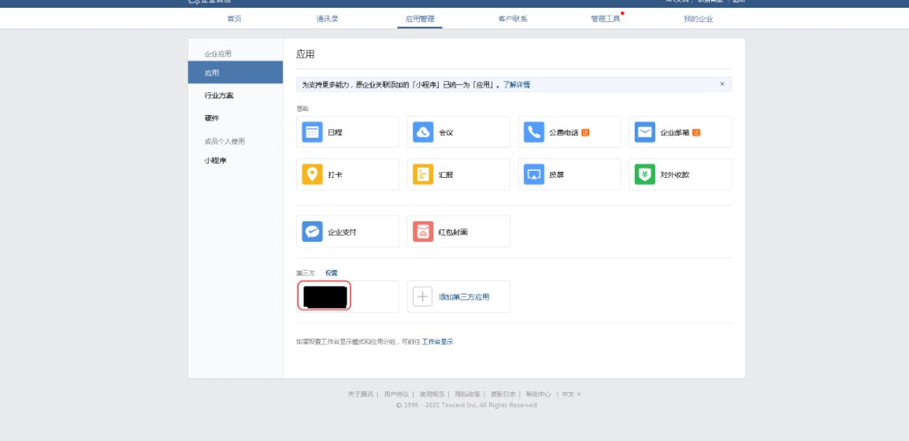Click the 了解详情 link in notice banner

coord(517,84)
